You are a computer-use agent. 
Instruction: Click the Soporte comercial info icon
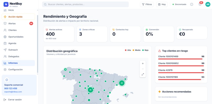(7, 80)
